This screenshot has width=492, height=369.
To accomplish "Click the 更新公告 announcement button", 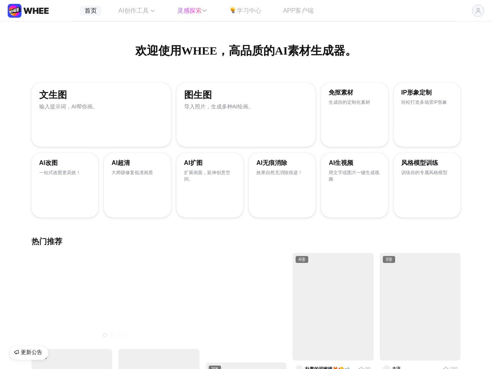I will pos(29,352).
